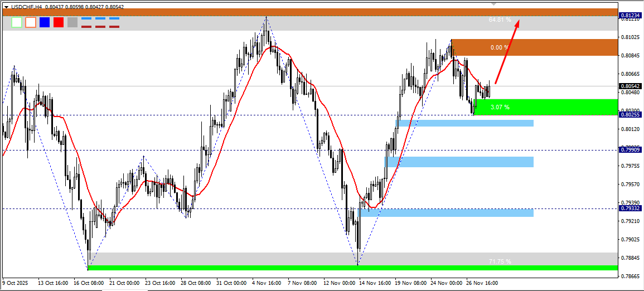644x291 pixels.
Task: Click the 31 Oct 00:00 time label
Action: [x=230, y=283]
